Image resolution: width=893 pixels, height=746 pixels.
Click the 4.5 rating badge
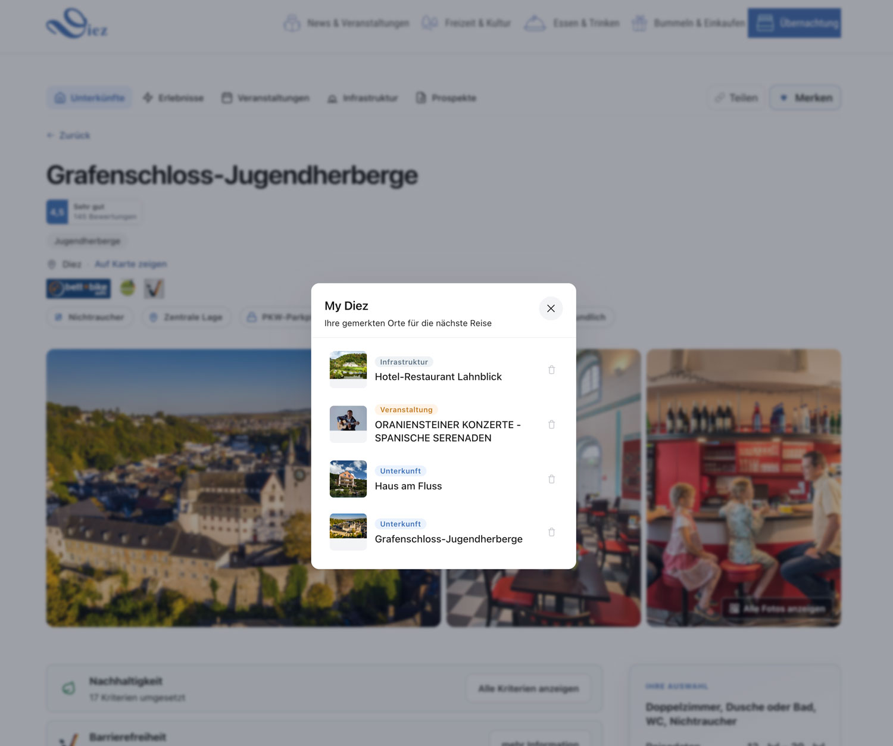[57, 212]
